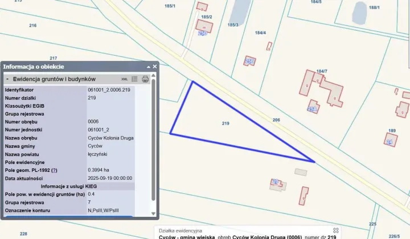The height and width of the screenshot is (239, 410).
Task: Open the list view icon in section header
Action: pyautogui.click(x=134, y=79)
